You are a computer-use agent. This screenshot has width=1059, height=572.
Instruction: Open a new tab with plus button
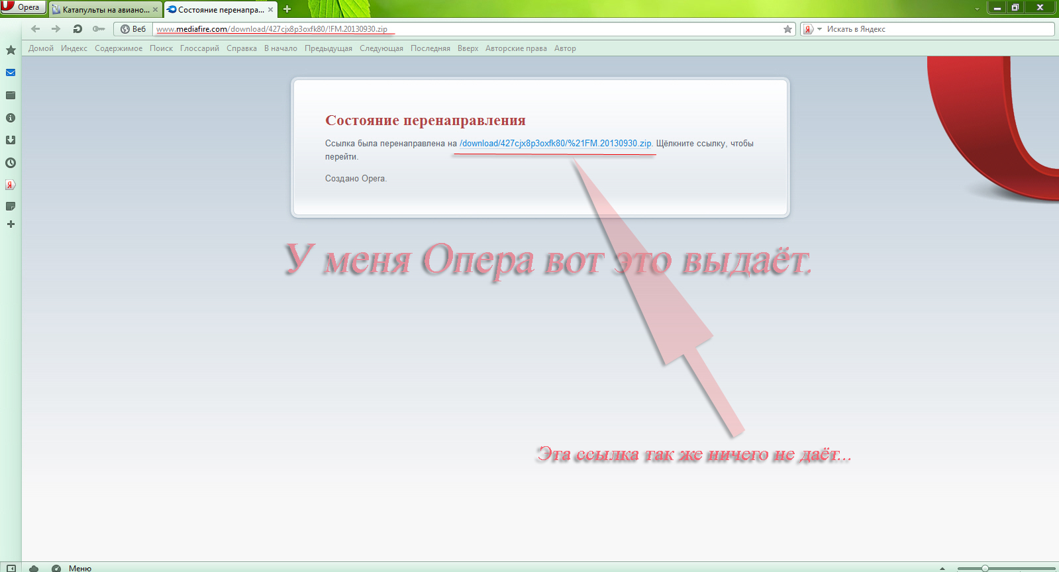287,9
